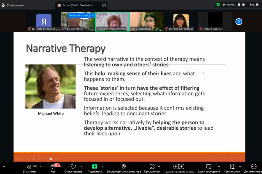The height and width of the screenshot is (174, 262).
Task: Click Наталія Островська muted microphone icon
Action: [167, 29]
